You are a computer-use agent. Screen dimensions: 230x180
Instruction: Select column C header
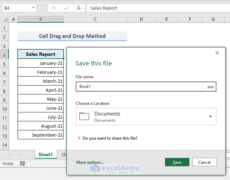(x=95, y=19)
